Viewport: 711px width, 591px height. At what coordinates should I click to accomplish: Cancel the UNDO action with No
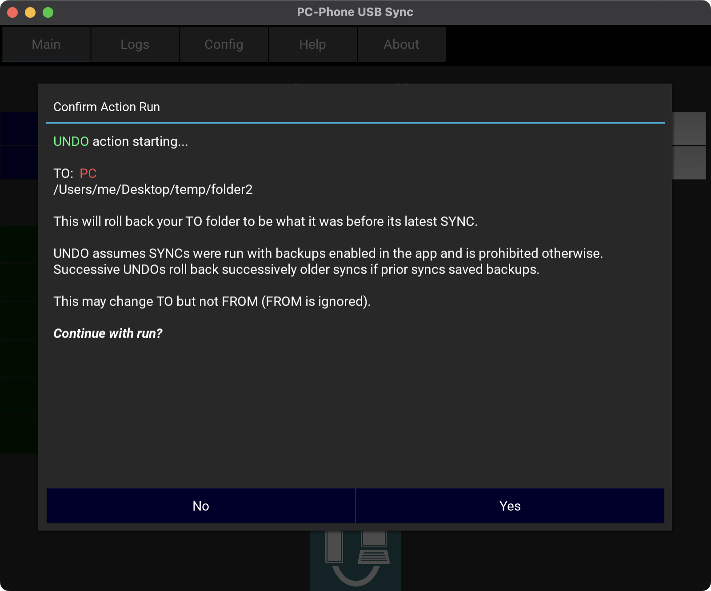[201, 506]
